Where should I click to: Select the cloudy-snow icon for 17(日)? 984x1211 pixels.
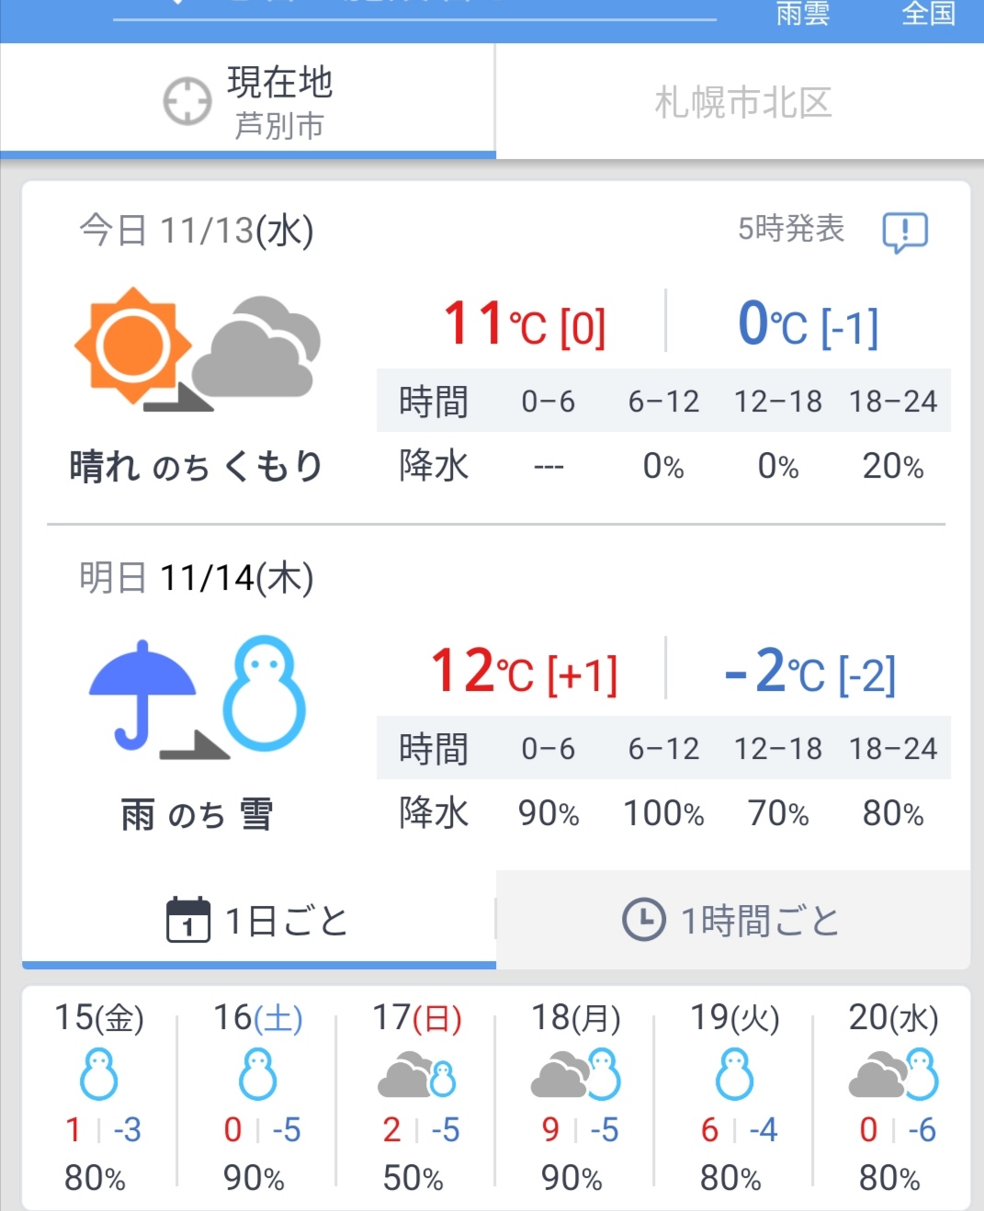pos(417,1075)
